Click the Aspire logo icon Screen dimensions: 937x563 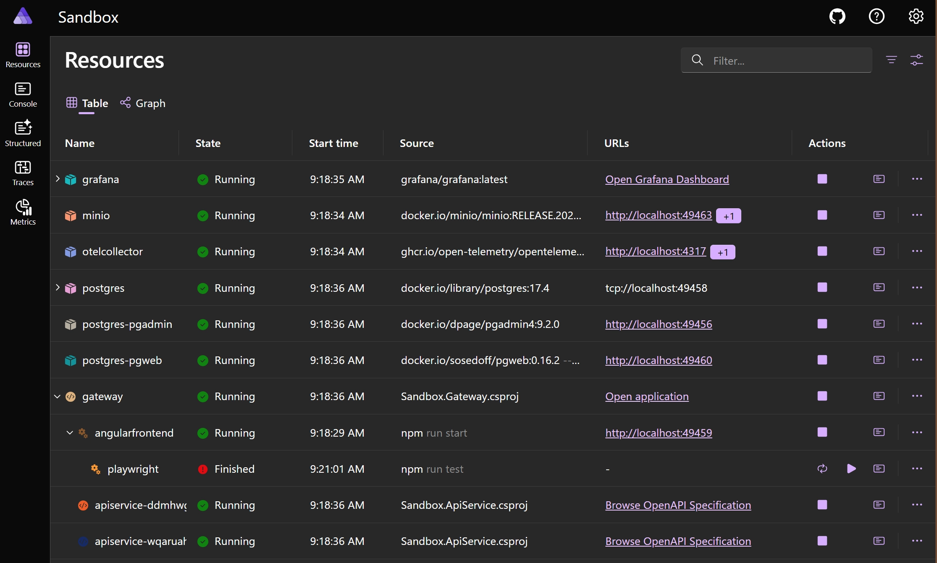tap(23, 17)
